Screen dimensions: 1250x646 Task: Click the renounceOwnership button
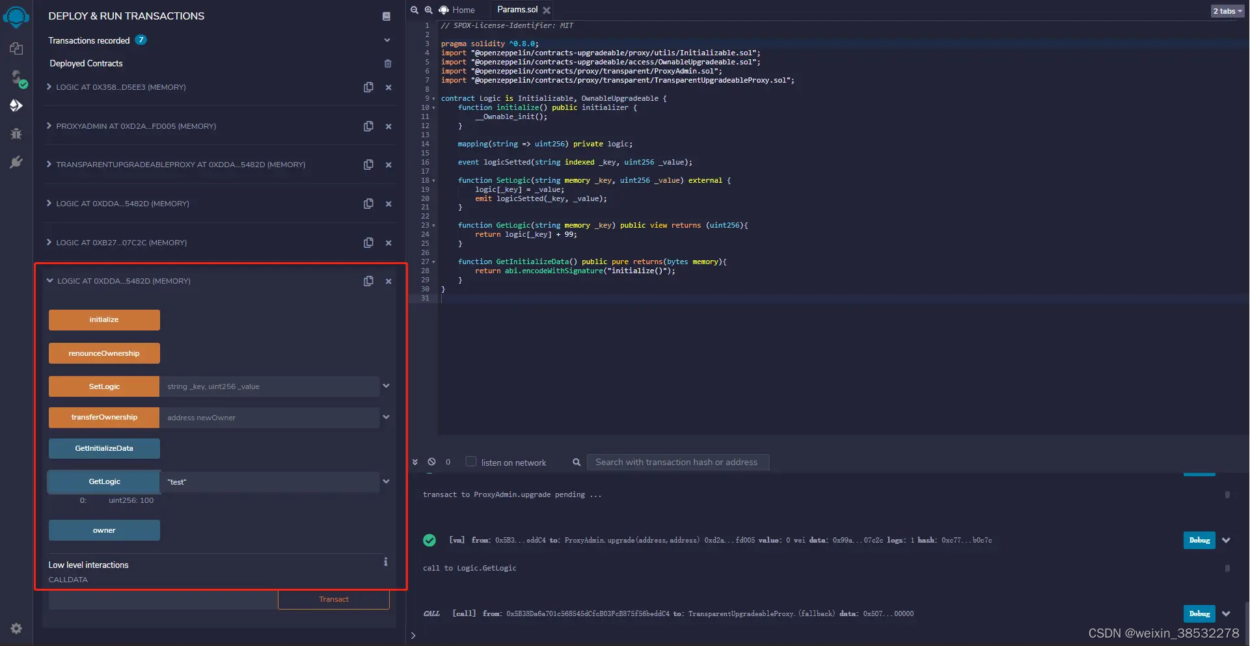tap(104, 353)
